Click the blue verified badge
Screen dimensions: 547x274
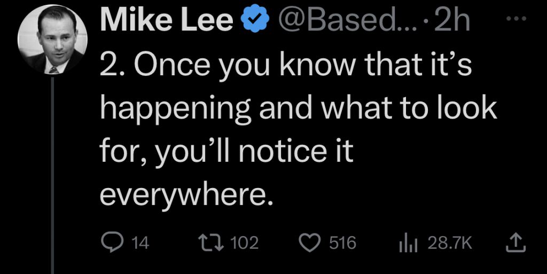coord(256,20)
